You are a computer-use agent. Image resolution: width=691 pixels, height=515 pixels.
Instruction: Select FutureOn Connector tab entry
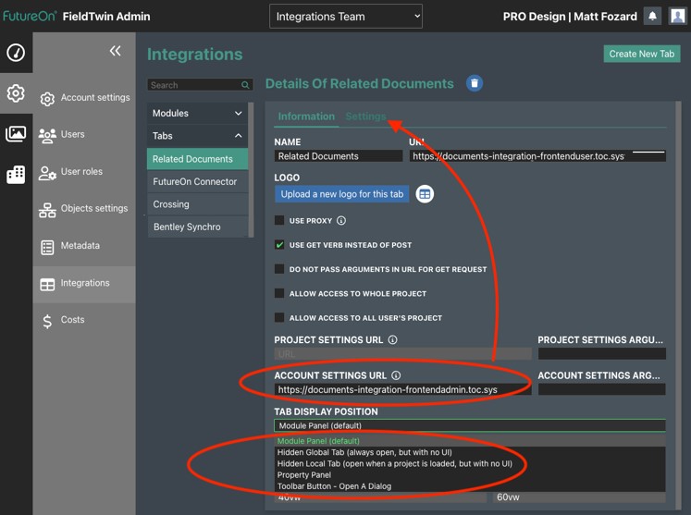197,181
